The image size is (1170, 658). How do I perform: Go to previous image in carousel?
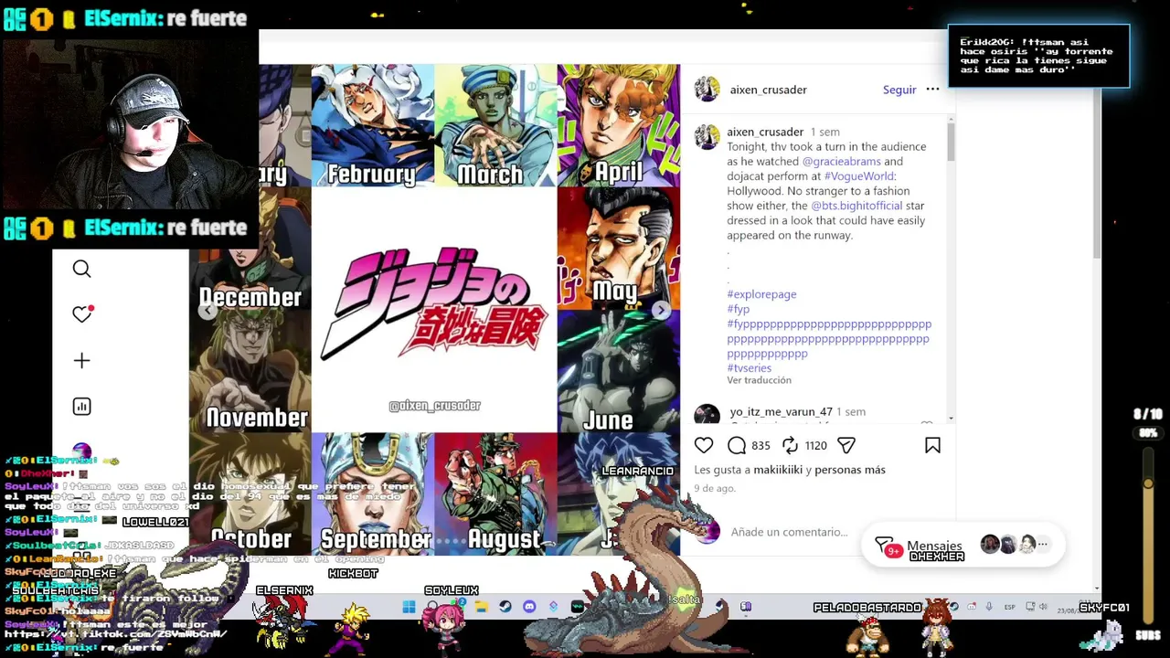(207, 311)
